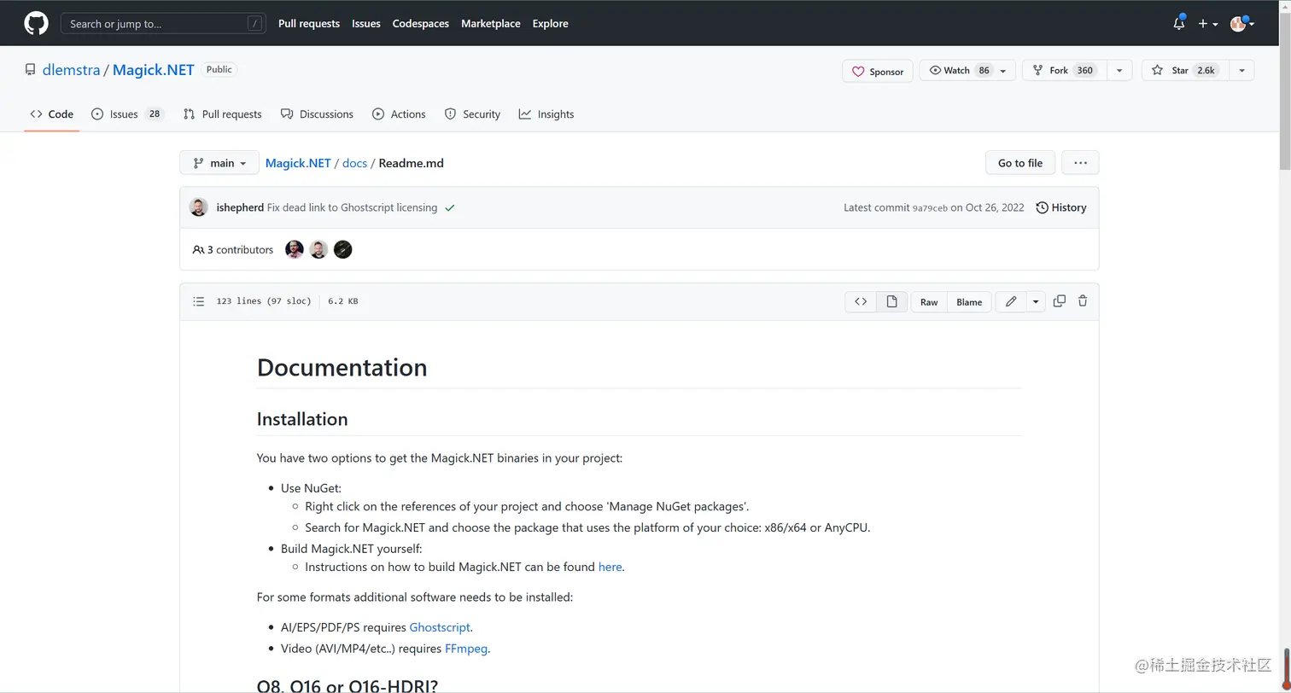Click the second contributor avatar
The image size is (1291, 693).
tap(318, 249)
